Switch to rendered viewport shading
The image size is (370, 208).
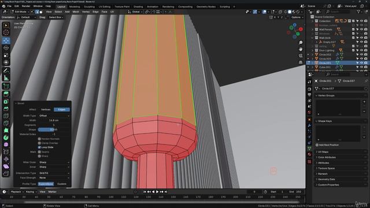point(298,12)
